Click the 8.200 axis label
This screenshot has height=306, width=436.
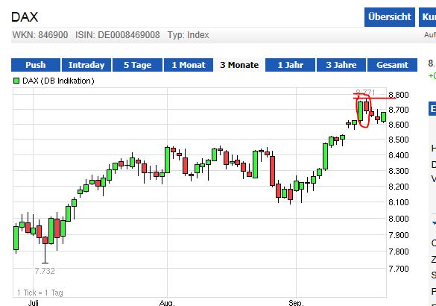[x=399, y=187]
